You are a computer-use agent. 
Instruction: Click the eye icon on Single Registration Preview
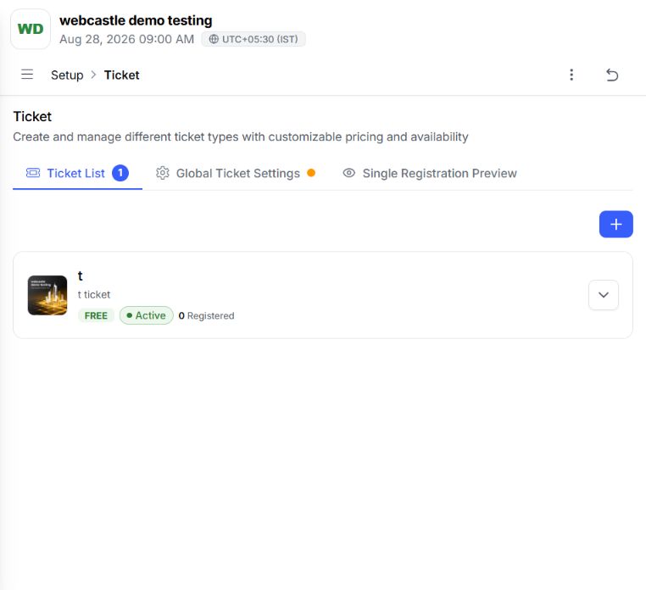[x=349, y=173]
